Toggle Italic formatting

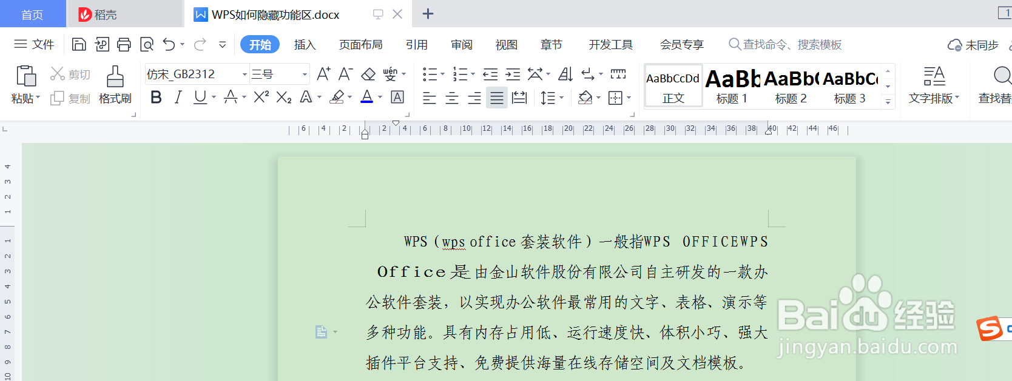pyautogui.click(x=178, y=97)
